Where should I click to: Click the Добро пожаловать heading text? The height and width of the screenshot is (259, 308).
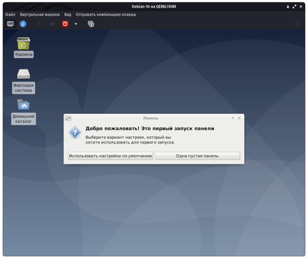click(150, 128)
